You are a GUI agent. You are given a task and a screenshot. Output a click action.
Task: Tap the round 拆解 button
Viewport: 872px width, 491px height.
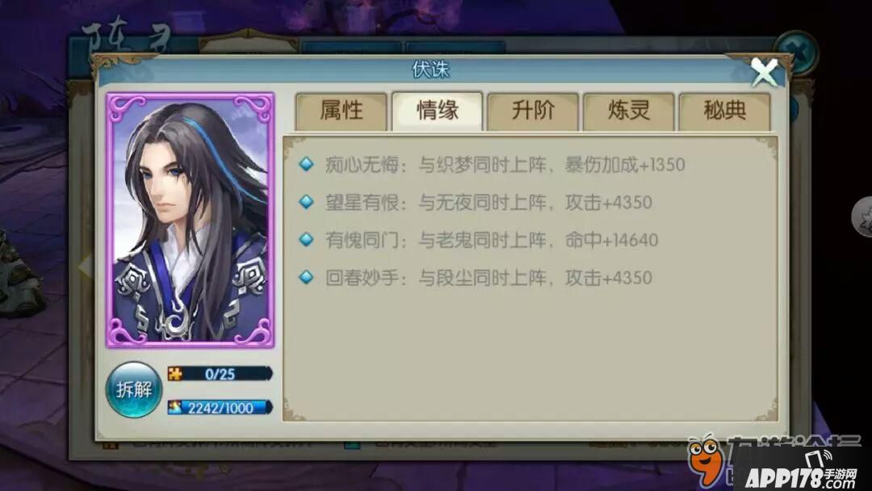(x=134, y=390)
